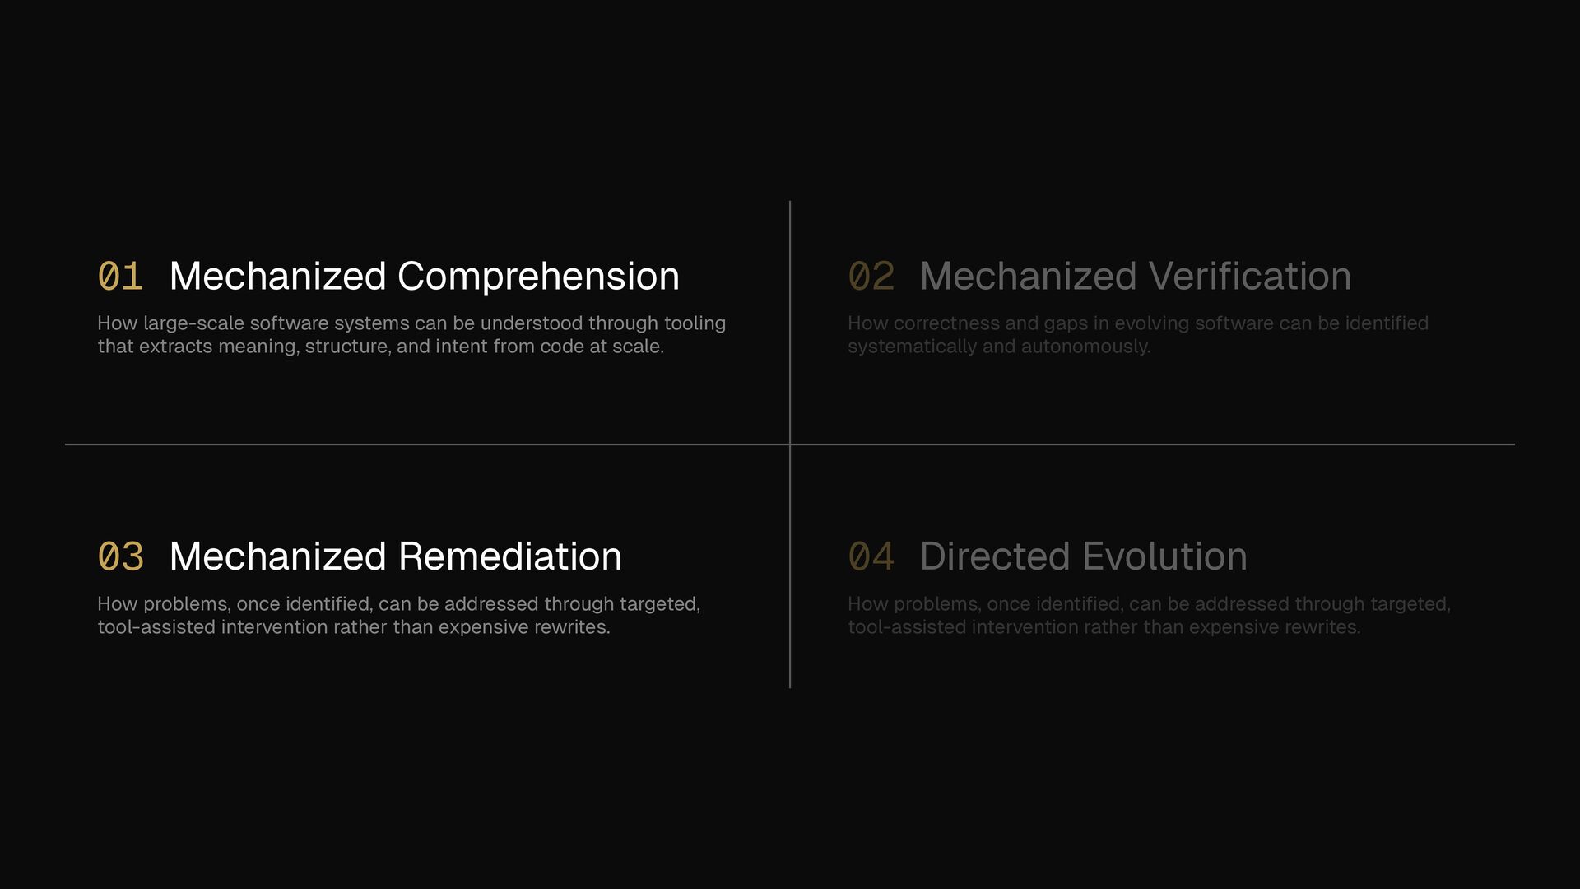Viewport: 1580px width, 889px height.
Task: Select the "Mechanized Remediation" heading
Action: [395, 557]
